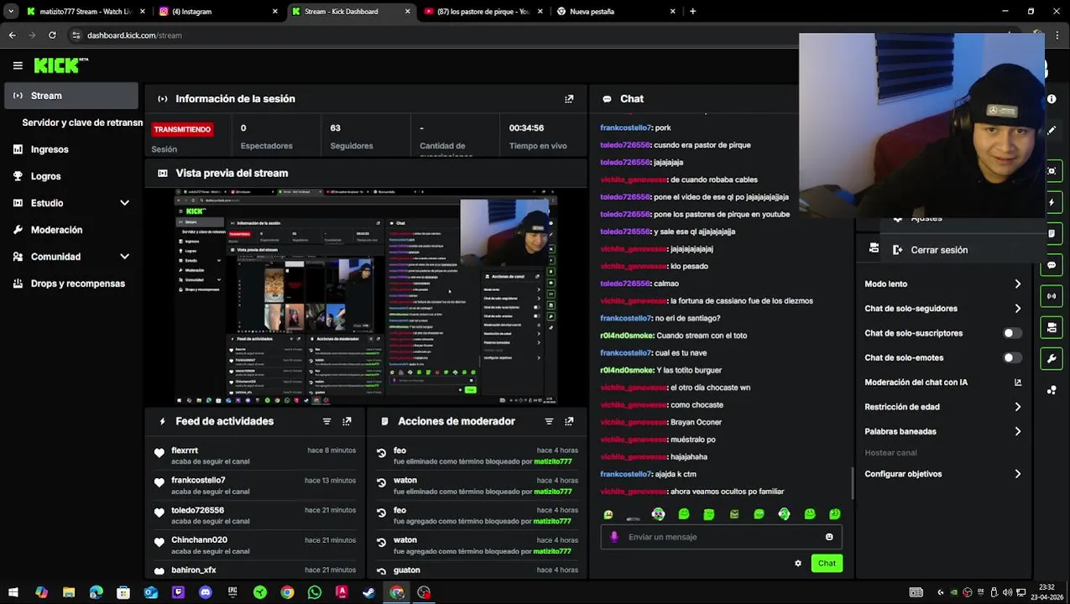Image resolution: width=1070 pixels, height=604 pixels.
Task: Expand Palabras baneadas settings
Action: click(942, 431)
